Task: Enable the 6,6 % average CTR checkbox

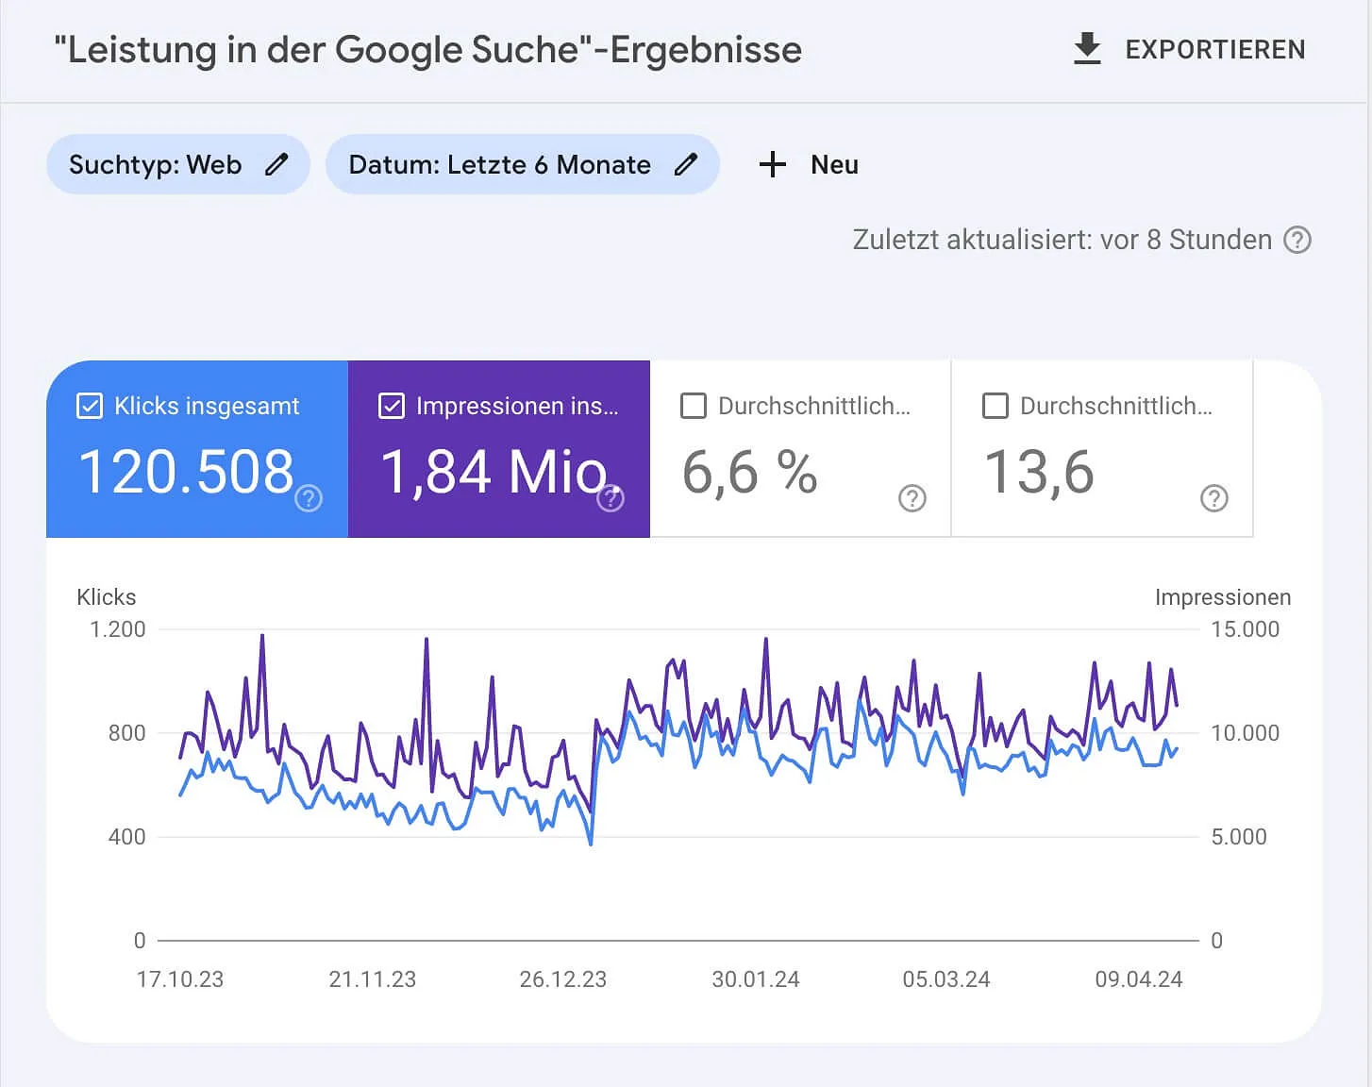Action: 694,407
